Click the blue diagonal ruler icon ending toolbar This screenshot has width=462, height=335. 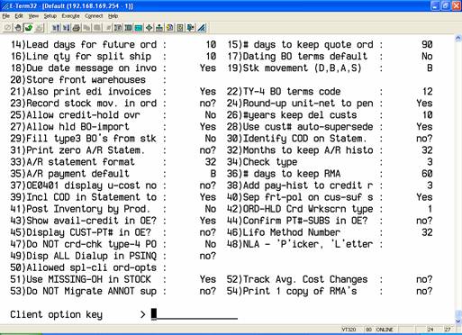point(202,28)
